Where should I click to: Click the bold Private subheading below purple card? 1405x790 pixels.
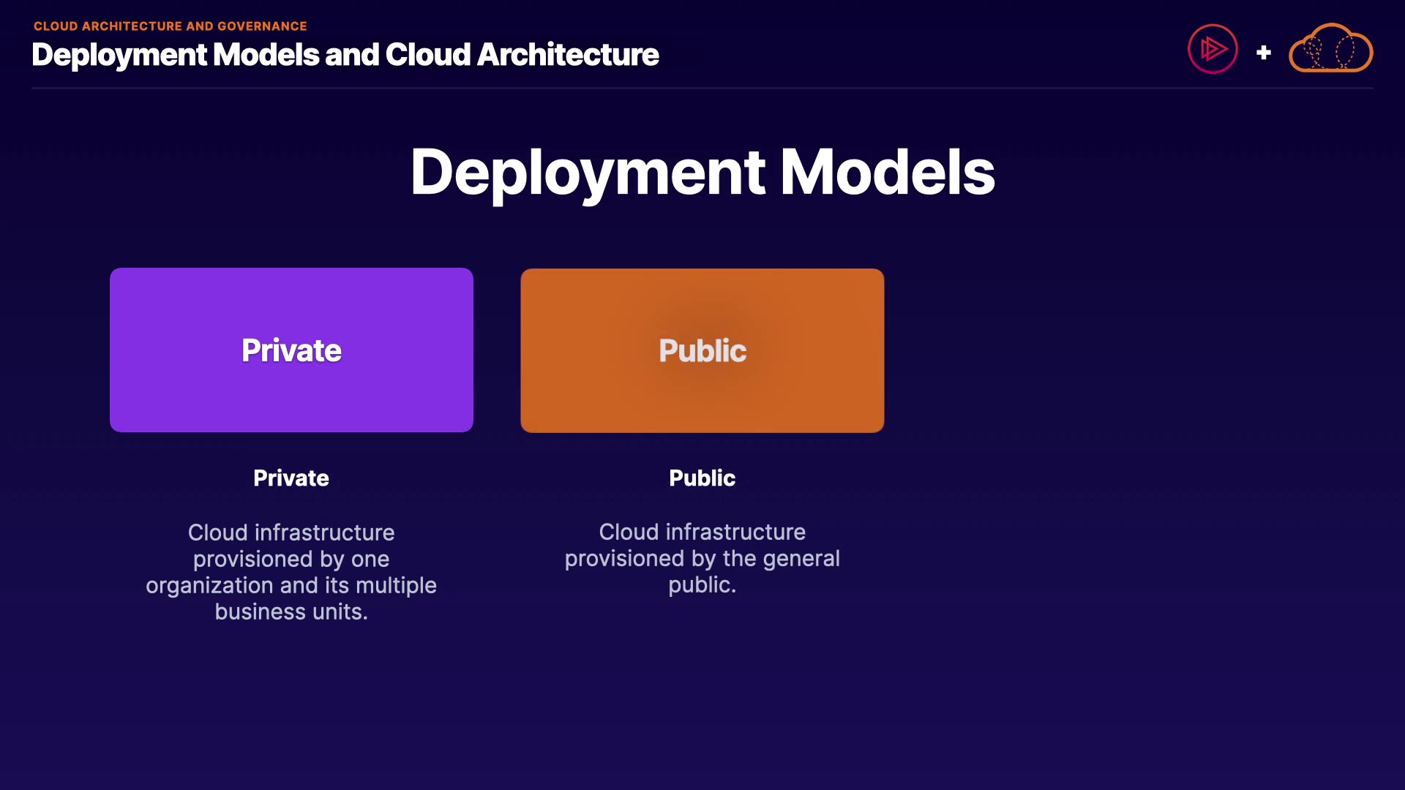(x=291, y=478)
